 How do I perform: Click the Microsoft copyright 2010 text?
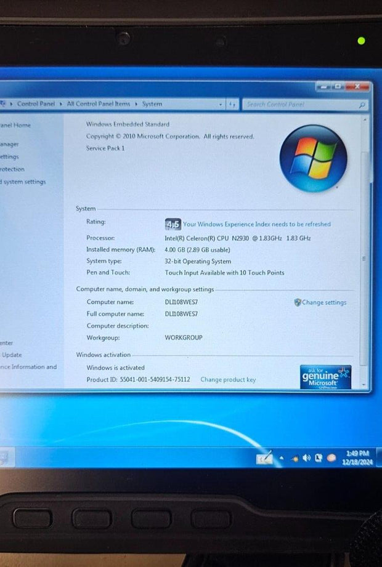[x=170, y=136]
